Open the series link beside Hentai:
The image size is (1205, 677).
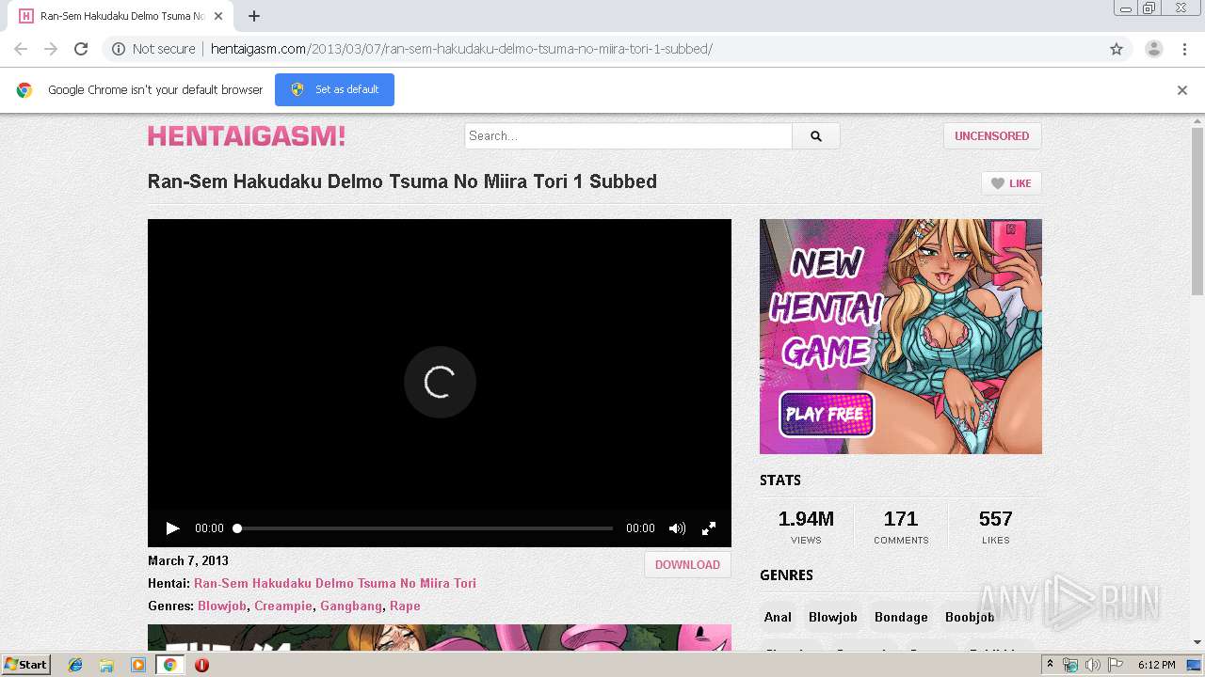pos(335,583)
